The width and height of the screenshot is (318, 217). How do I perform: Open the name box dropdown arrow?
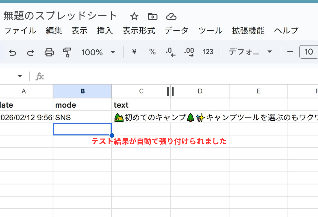tap(19, 76)
